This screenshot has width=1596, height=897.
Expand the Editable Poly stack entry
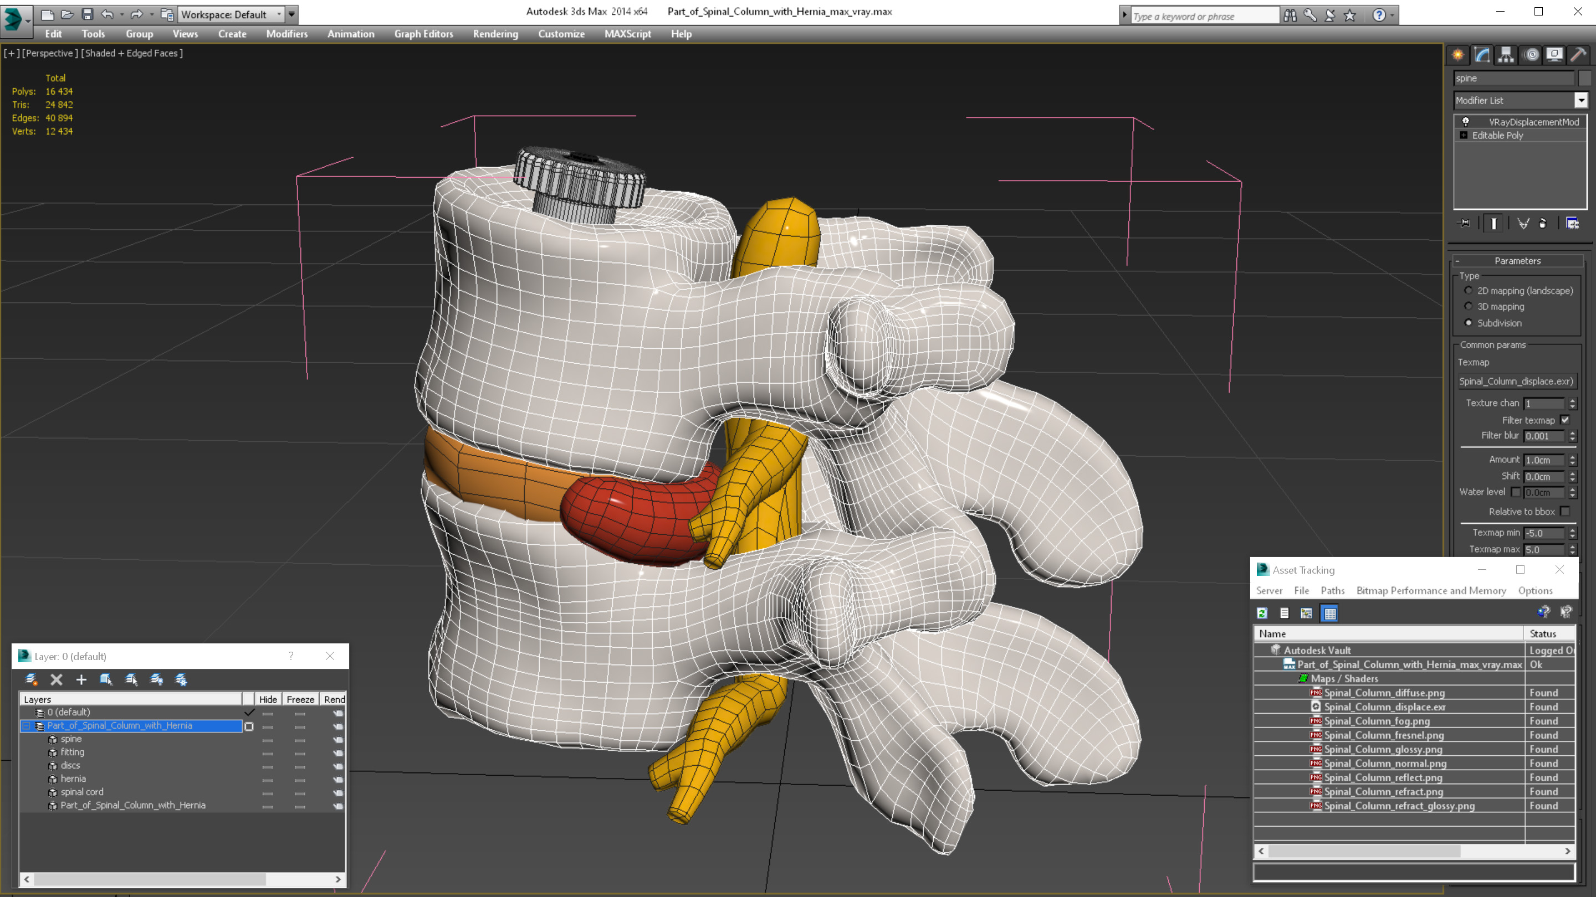1464,135
